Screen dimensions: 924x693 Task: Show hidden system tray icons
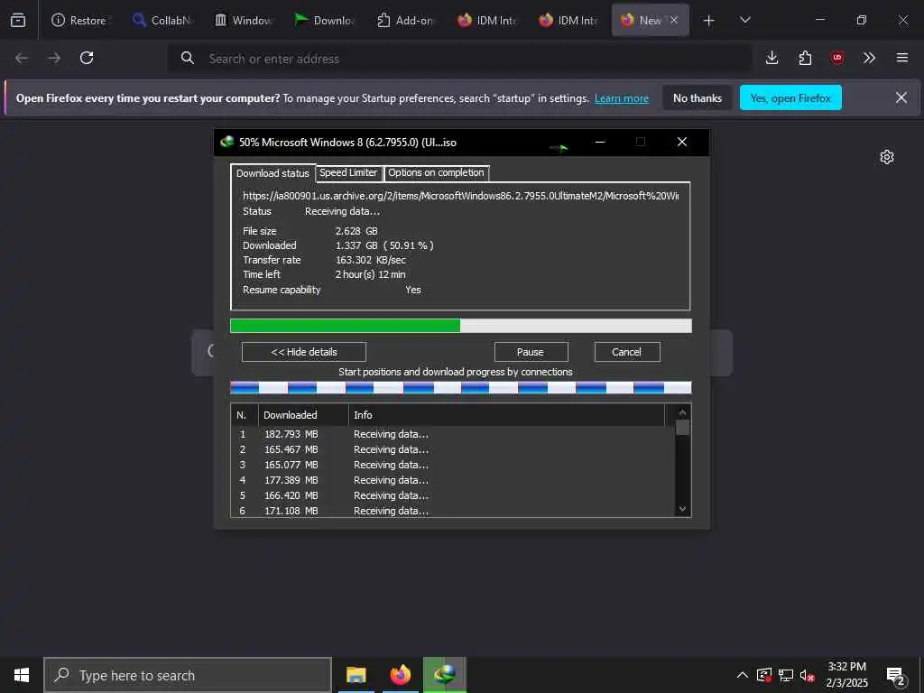coord(743,675)
